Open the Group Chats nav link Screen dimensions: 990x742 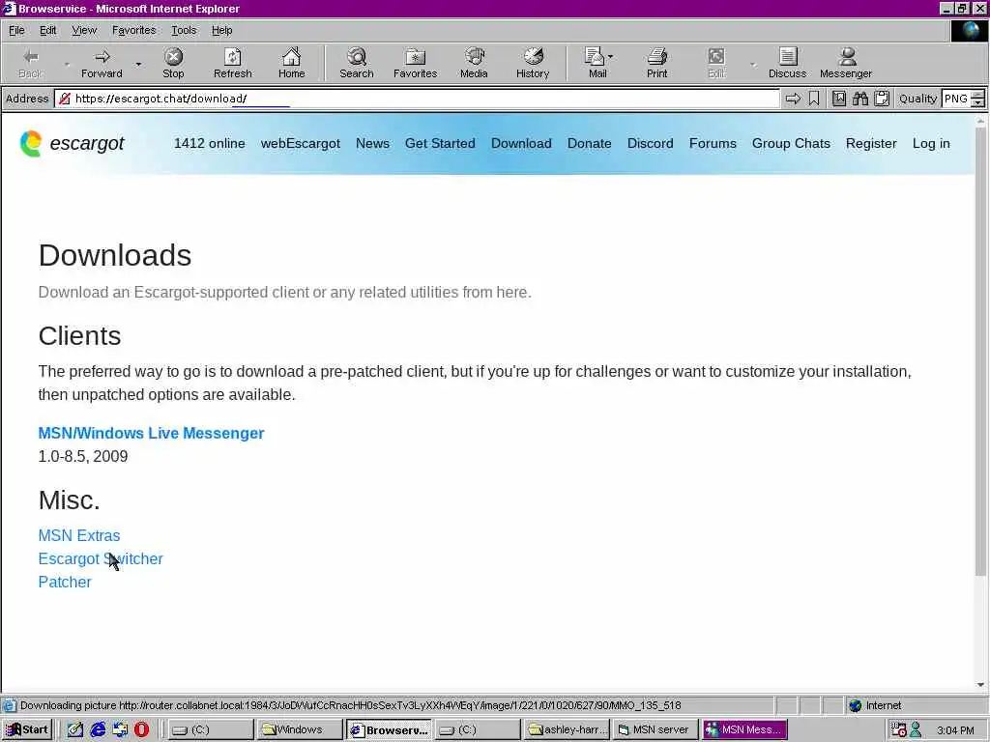791,143
